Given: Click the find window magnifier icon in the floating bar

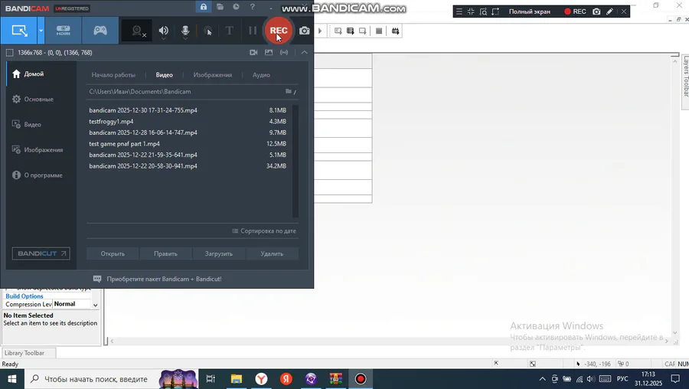Looking at the screenshot, I should click(x=483, y=11).
